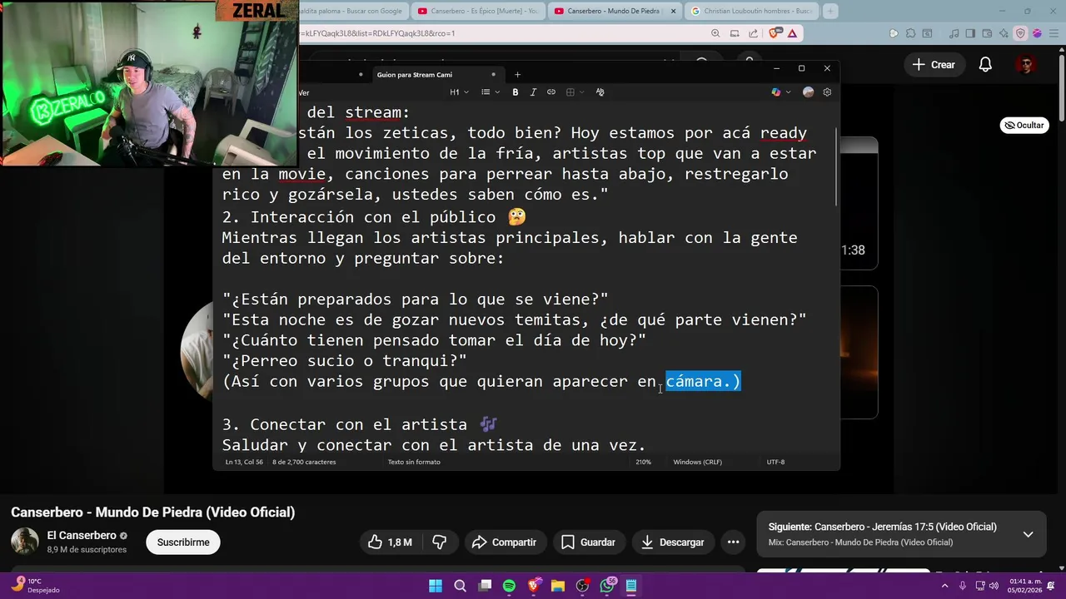Insert a link using Notepad toolbar

[x=550, y=92]
